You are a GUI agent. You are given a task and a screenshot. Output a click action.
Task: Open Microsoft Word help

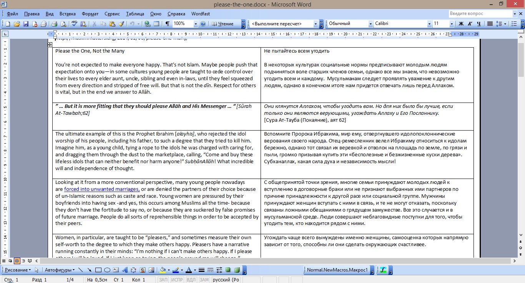tap(203, 24)
